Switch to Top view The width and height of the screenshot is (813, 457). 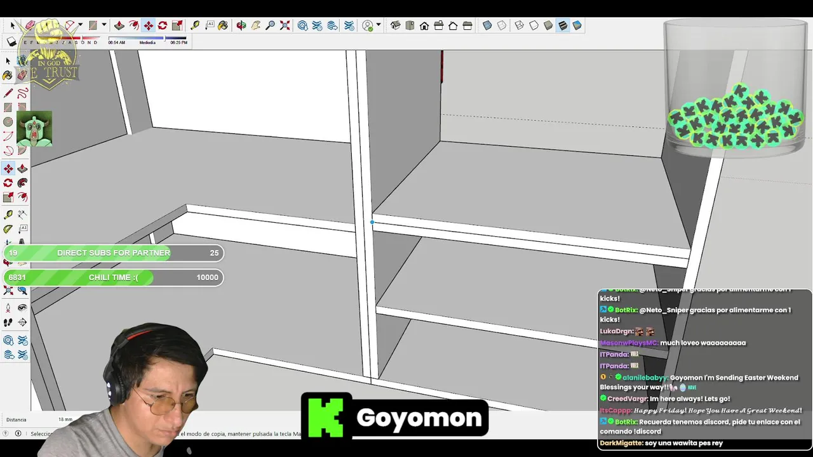pos(410,25)
